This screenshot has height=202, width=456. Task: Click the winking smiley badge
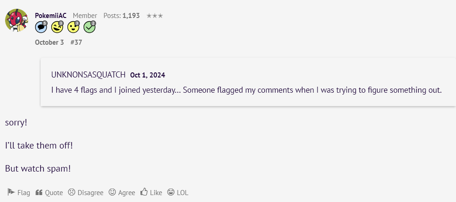tap(57, 27)
